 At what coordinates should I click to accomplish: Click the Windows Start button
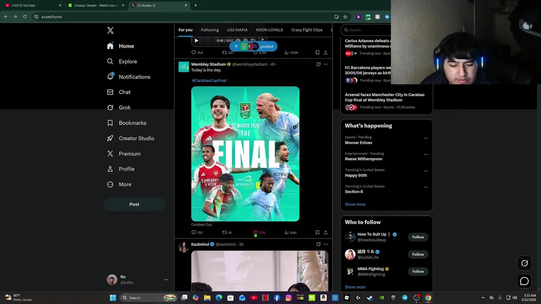point(113,298)
